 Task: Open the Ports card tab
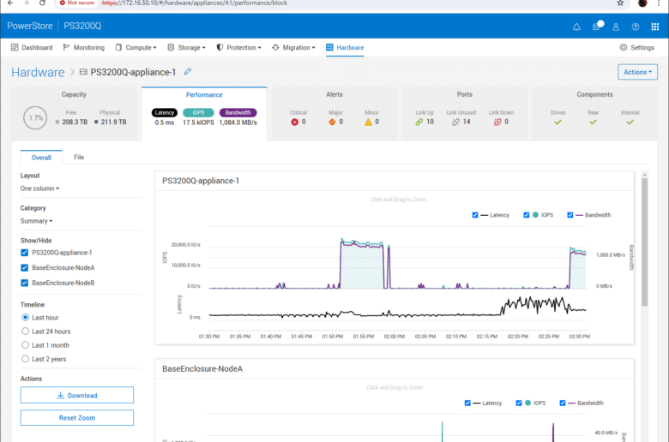coord(465,114)
